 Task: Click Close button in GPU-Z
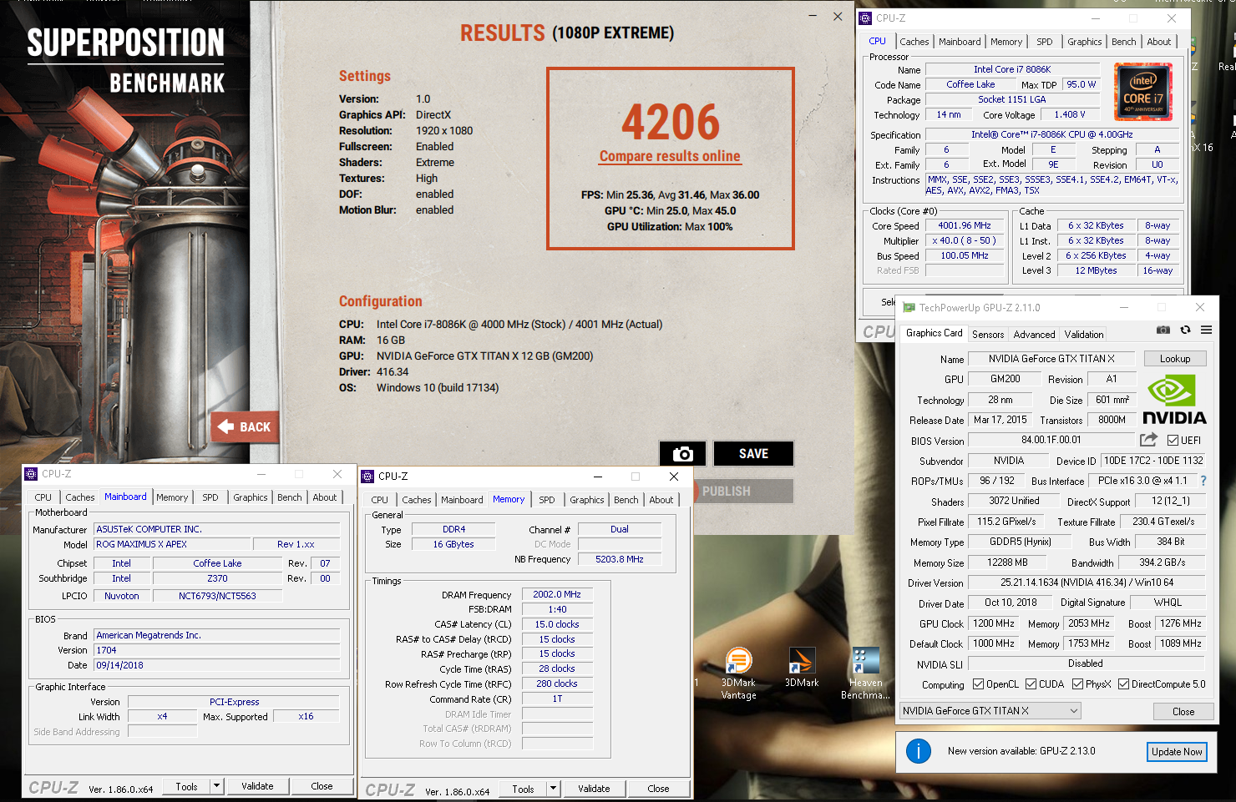pyautogui.click(x=1183, y=711)
